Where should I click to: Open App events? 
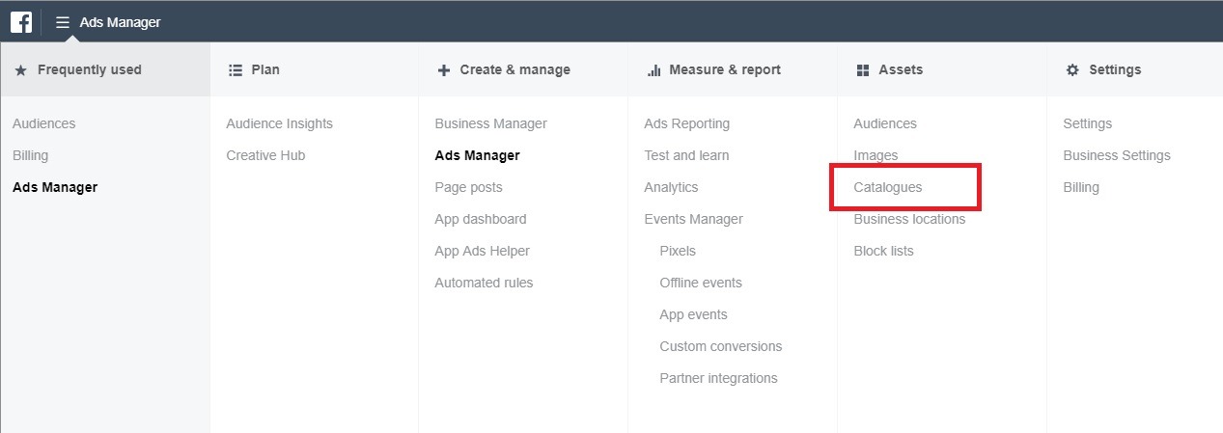(694, 314)
